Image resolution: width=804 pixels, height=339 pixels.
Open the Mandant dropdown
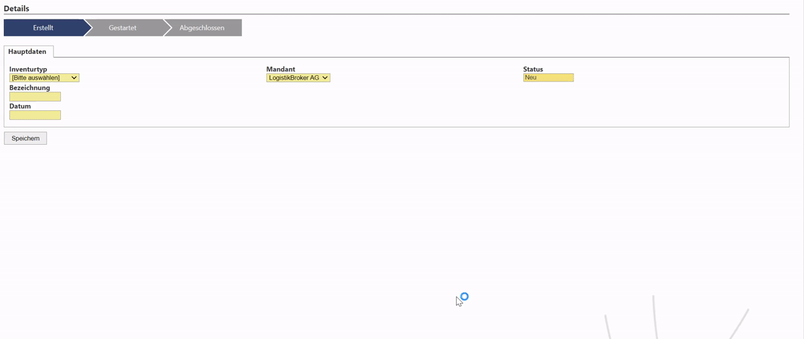[x=298, y=78]
